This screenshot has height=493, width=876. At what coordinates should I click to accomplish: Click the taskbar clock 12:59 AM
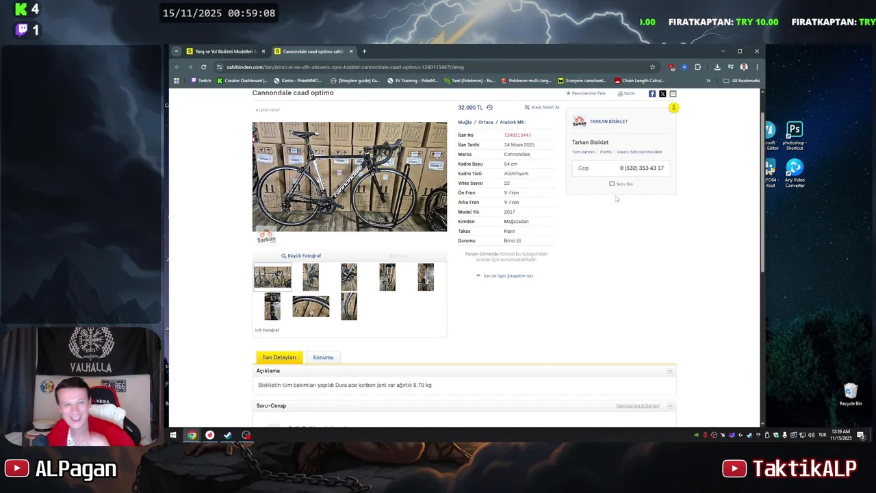point(842,435)
